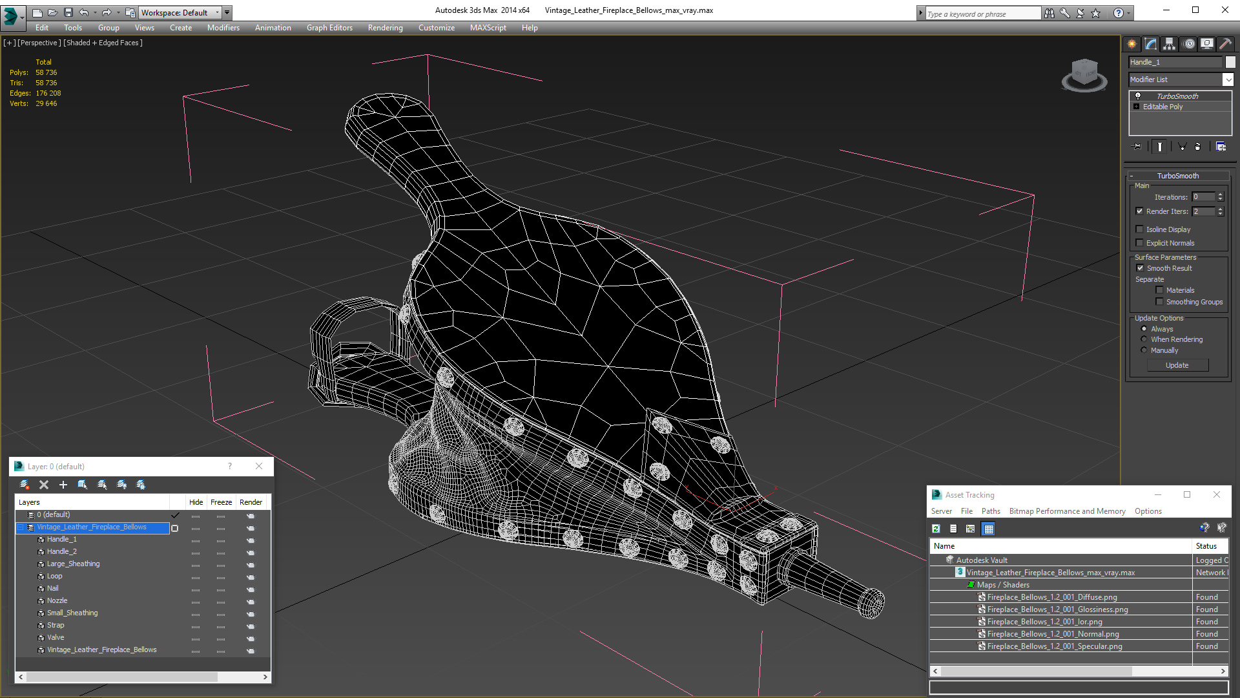Click Handle_1 object color swatch
This screenshot has height=698, width=1240.
tap(1230, 62)
